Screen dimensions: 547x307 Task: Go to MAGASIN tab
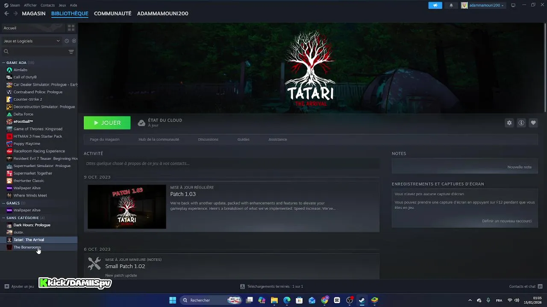[34, 14]
